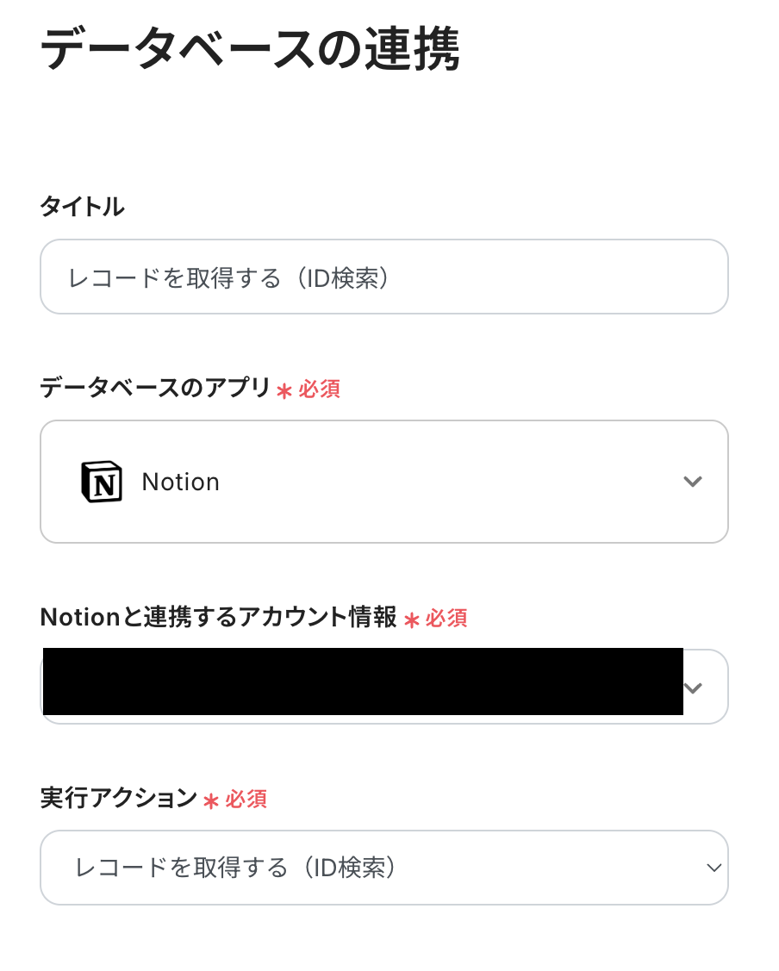This screenshot has height=971, width=779.
Task: Click the chevron in the account info dropdown
Action: (x=693, y=688)
